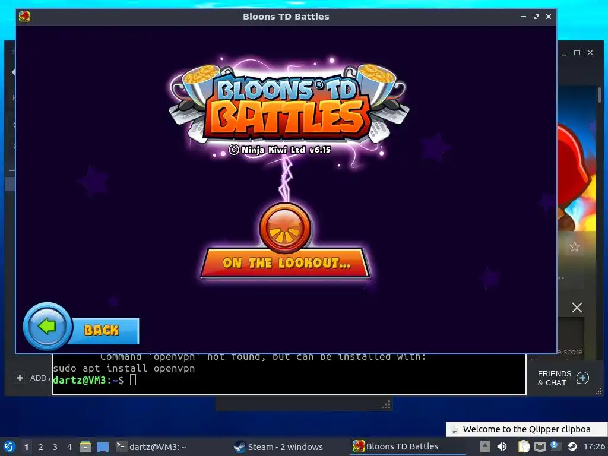
Task: Open Friends & Chat in Steam
Action: [563, 378]
